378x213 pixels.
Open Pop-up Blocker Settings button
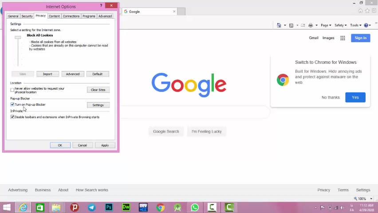tap(98, 105)
